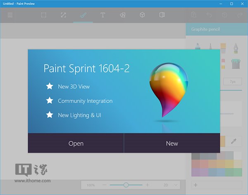Redo the last undone action
This screenshot has width=248, height=195.
coord(240,15)
